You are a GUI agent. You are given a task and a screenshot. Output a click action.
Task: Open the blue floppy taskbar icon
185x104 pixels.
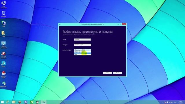pos(26,102)
